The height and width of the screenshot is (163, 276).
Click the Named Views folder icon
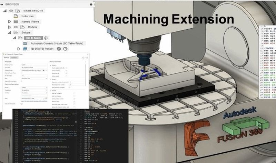[16, 22]
